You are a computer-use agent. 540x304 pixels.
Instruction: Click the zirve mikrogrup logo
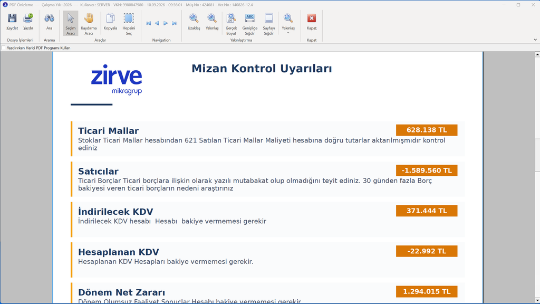[x=117, y=79]
